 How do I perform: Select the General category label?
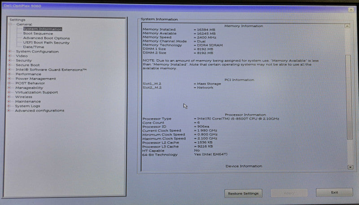(24, 24)
